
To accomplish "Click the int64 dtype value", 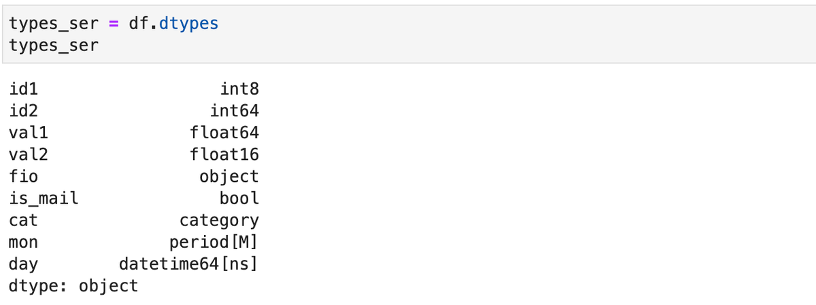I will coord(235,110).
